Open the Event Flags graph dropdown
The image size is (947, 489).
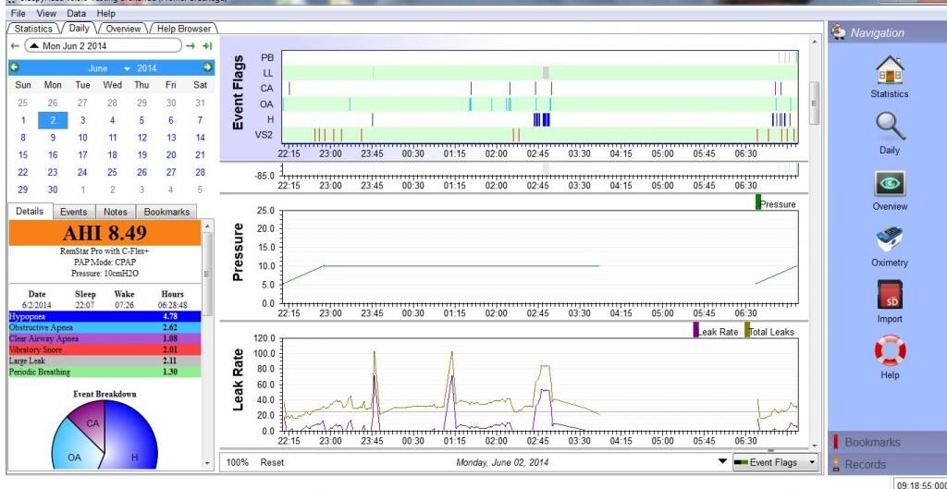[x=776, y=462]
